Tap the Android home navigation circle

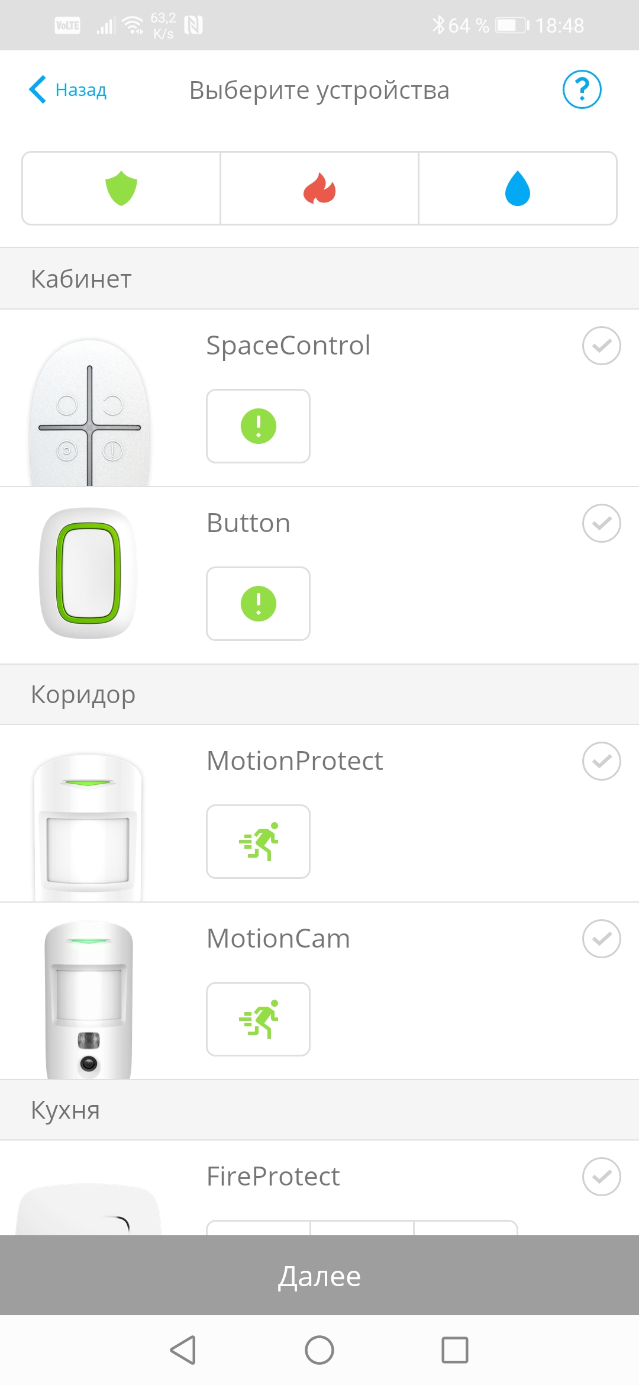[319, 1350]
